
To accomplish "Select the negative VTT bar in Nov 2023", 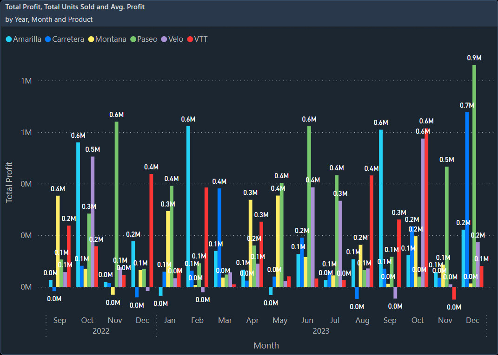I will pos(454,292).
